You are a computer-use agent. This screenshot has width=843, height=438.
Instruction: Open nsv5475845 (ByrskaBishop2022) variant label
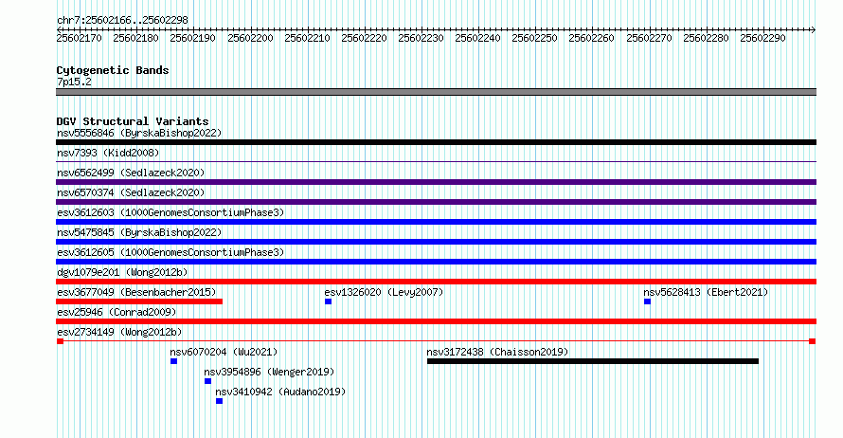(x=139, y=232)
